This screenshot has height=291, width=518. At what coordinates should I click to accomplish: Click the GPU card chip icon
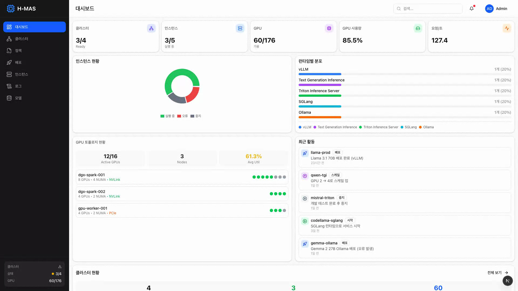[x=329, y=28]
